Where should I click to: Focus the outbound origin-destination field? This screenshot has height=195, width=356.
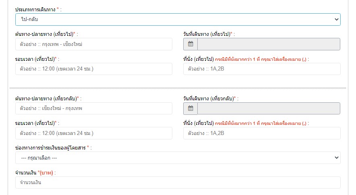(x=94, y=44)
